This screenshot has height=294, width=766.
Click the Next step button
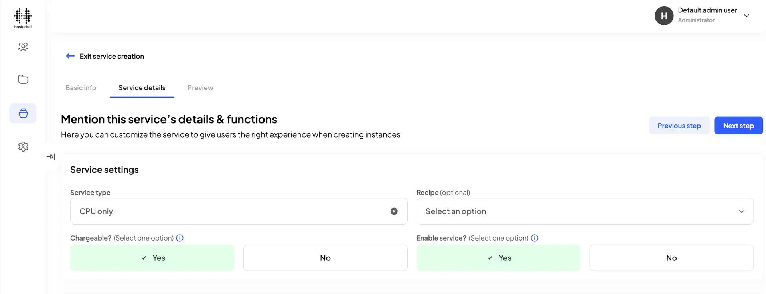point(738,125)
